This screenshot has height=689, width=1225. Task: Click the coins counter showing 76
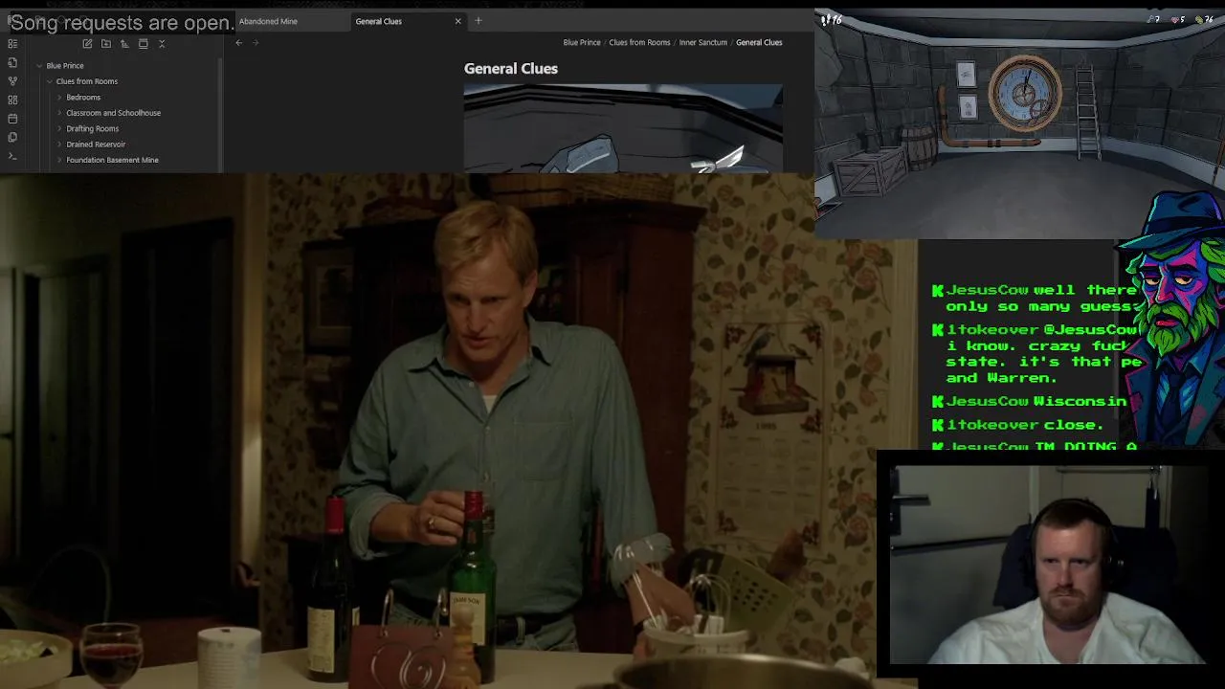click(x=1205, y=19)
